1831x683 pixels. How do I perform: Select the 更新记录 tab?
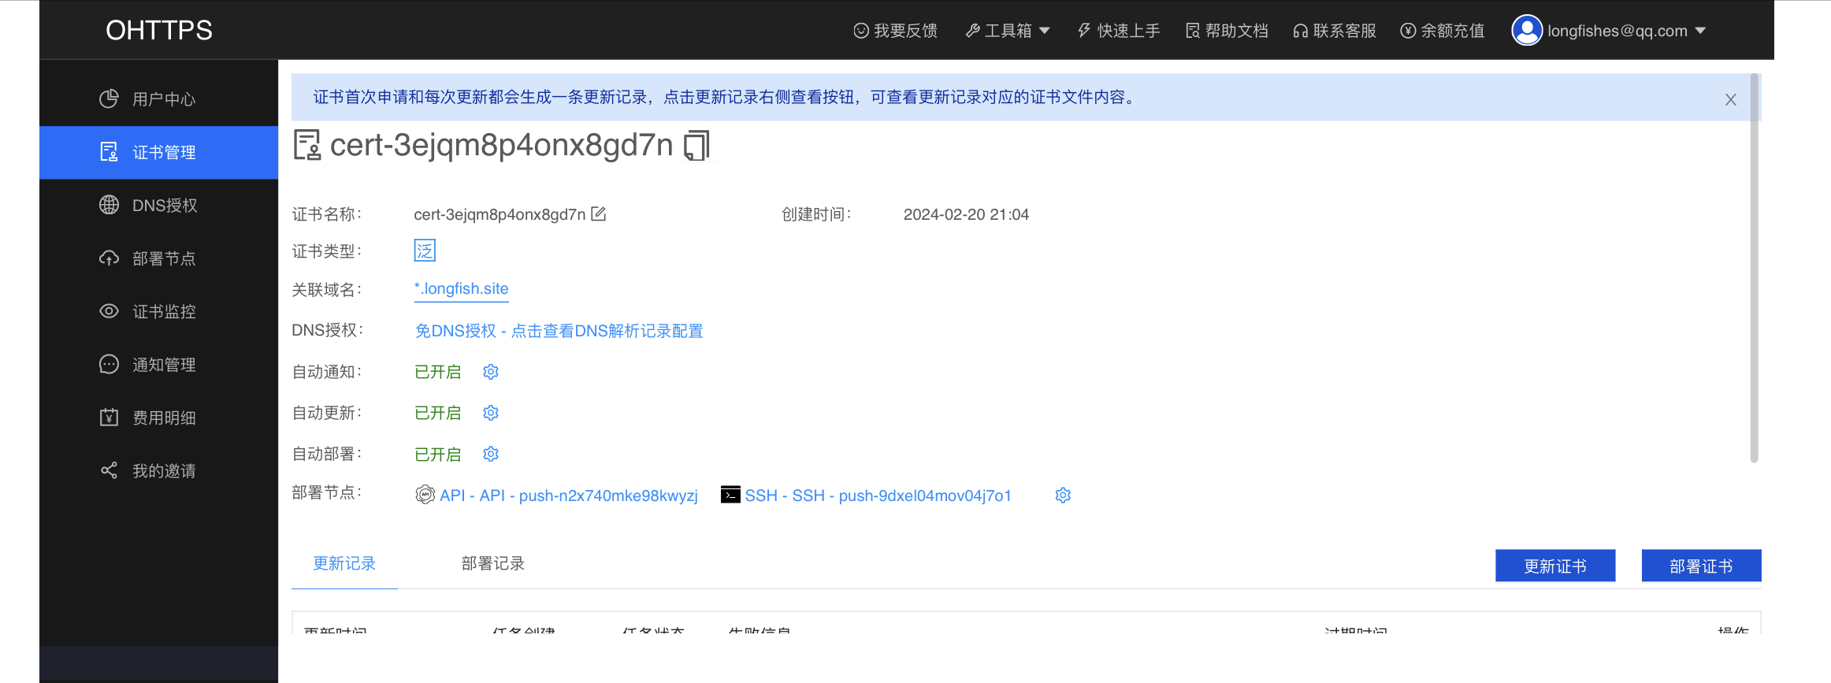click(344, 564)
